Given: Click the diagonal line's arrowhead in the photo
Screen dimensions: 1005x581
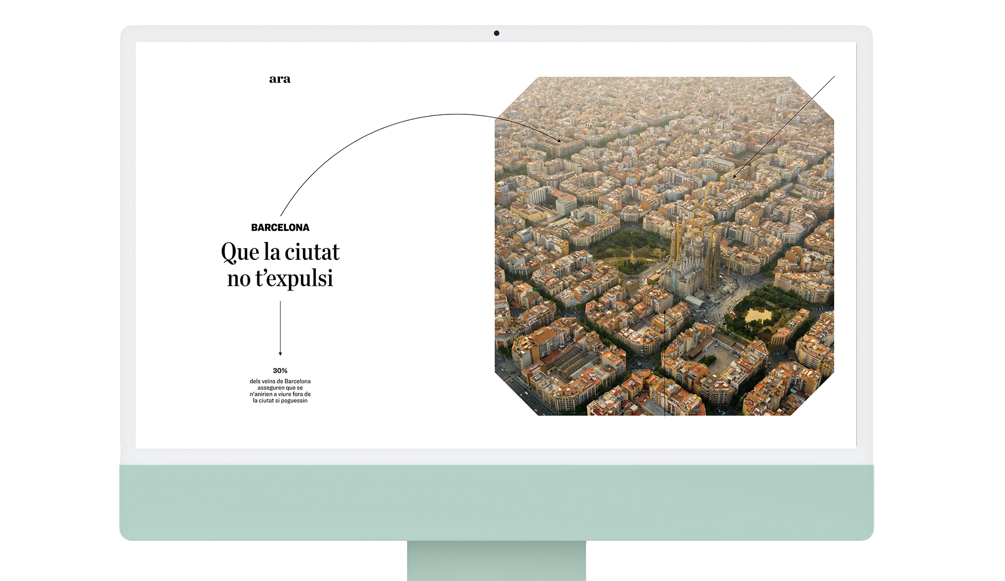Looking at the screenshot, I should tap(734, 176).
